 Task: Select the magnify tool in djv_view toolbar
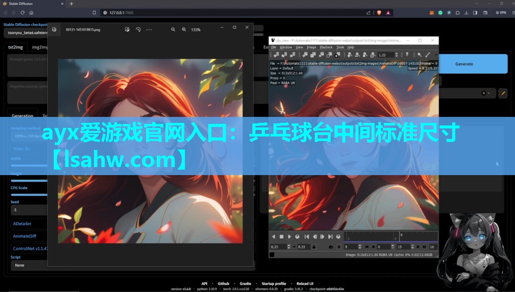click(x=419, y=55)
